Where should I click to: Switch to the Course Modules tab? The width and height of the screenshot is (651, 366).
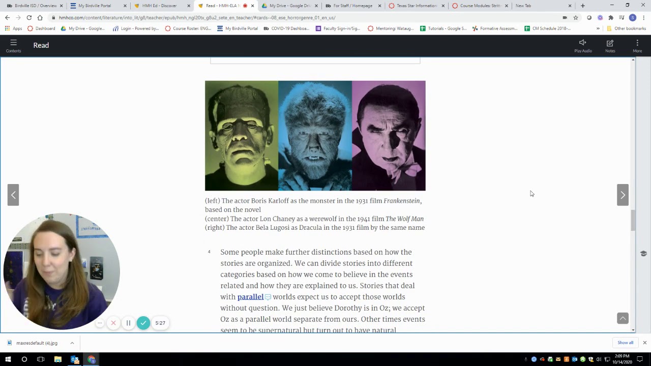(480, 6)
